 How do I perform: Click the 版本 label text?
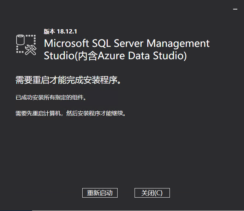tap(49, 31)
